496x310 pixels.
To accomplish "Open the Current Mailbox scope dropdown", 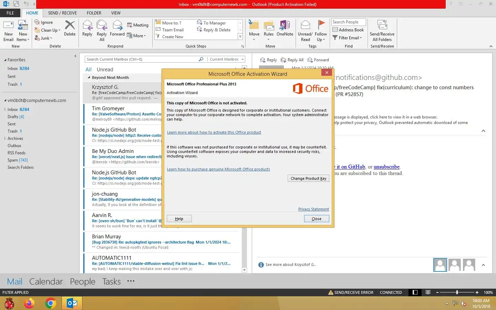I will [226, 59].
